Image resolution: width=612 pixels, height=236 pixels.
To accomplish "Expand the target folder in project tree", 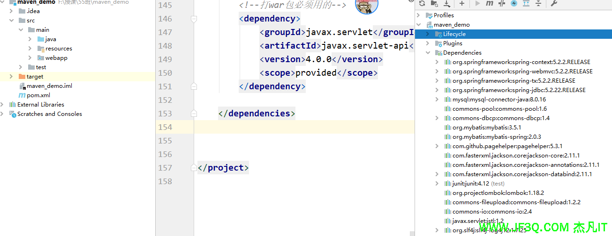I will coord(11,77).
